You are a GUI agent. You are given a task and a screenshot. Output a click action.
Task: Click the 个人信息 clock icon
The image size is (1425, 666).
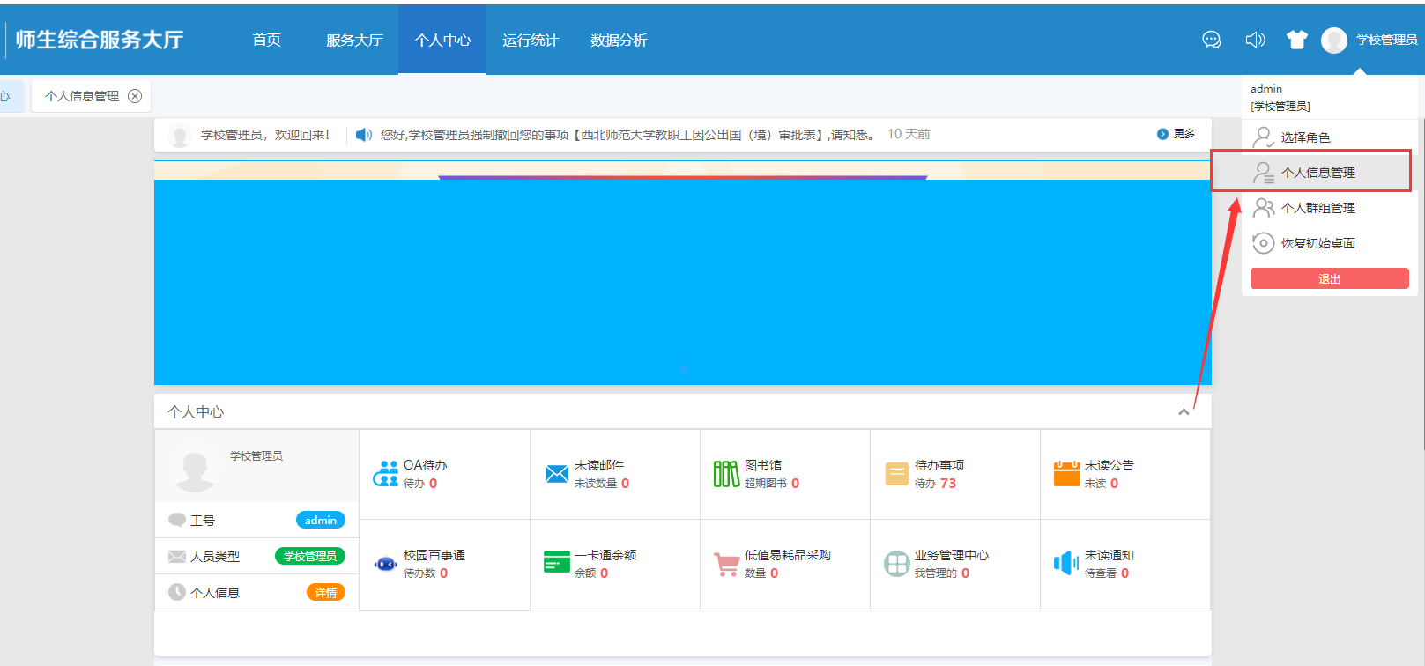coord(176,592)
